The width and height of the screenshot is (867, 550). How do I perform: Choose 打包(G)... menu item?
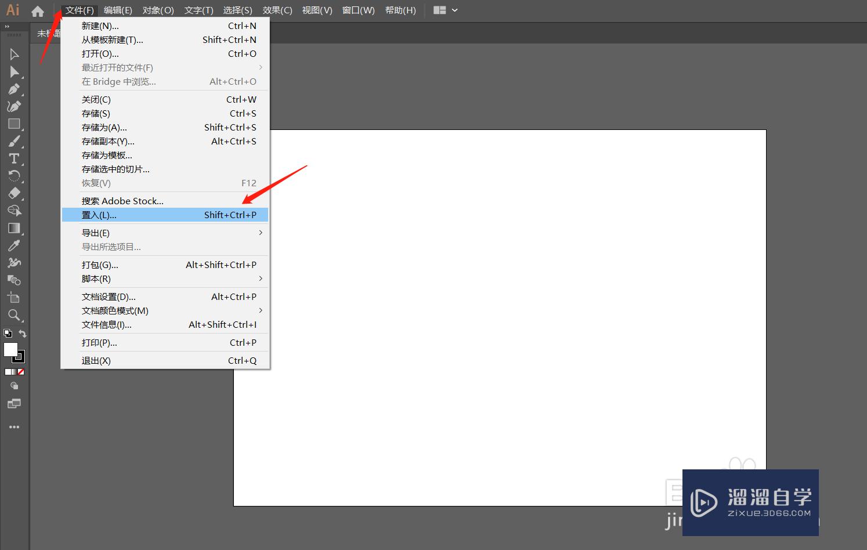(x=165, y=265)
